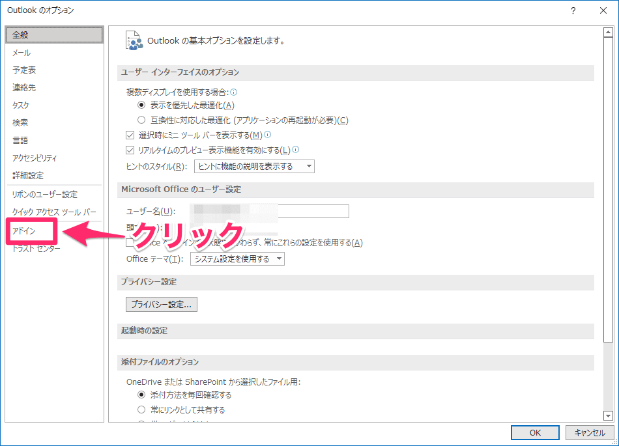Click the キャンセル button
Image resolution: width=619 pixels, height=446 pixels.
590,433
